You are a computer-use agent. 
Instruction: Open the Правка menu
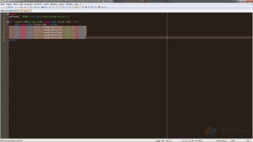(x=9, y=4)
